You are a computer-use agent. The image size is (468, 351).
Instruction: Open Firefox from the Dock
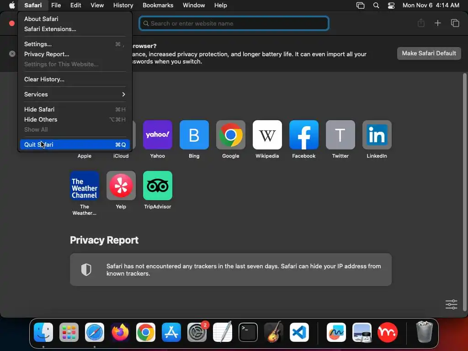coord(120,332)
